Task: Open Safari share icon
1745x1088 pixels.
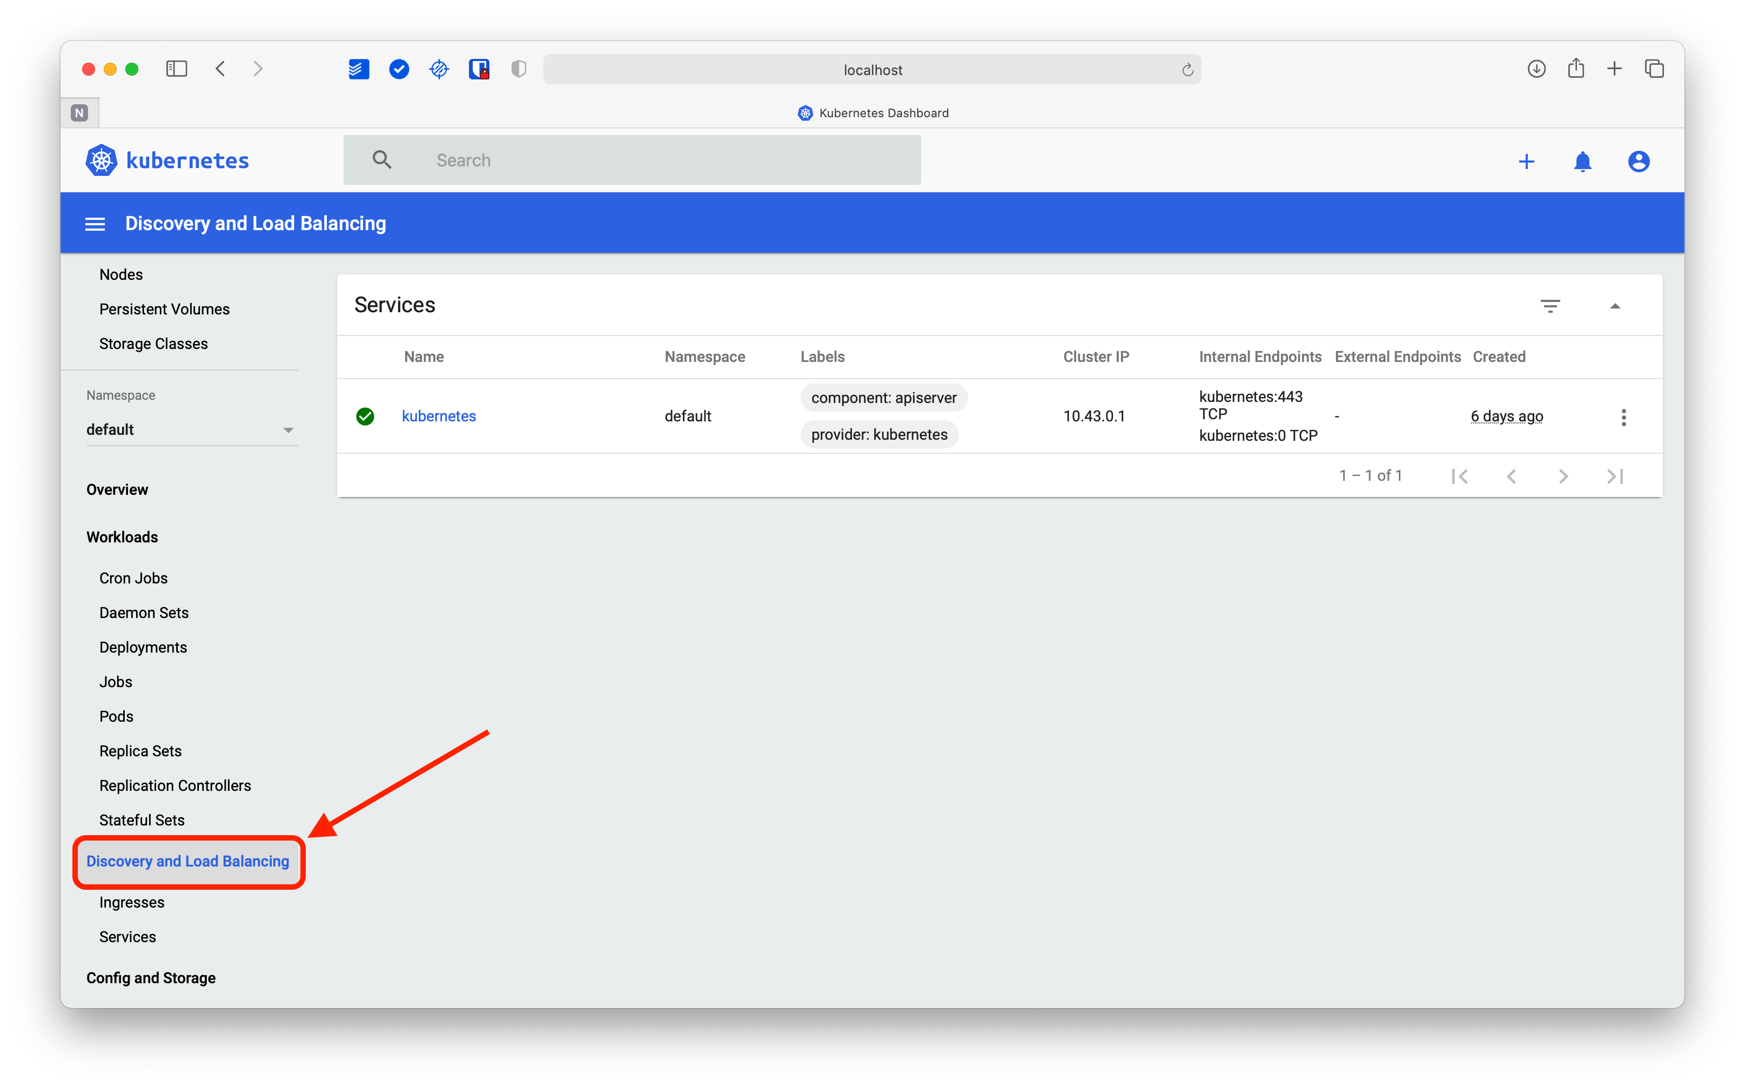Action: pos(1576,69)
